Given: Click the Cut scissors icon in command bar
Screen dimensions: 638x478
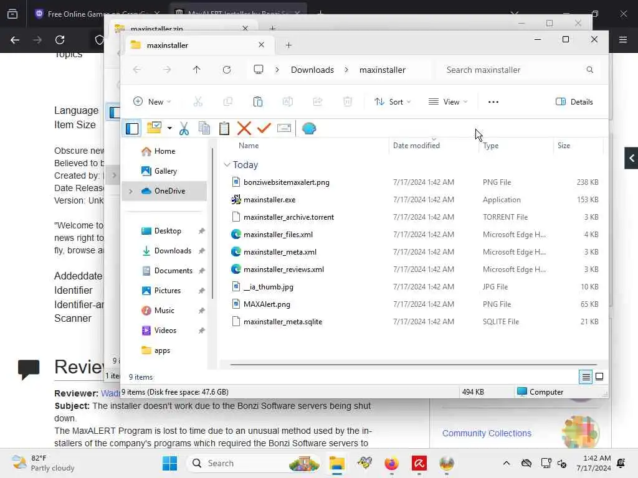Looking at the screenshot, I should tap(198, 101).
